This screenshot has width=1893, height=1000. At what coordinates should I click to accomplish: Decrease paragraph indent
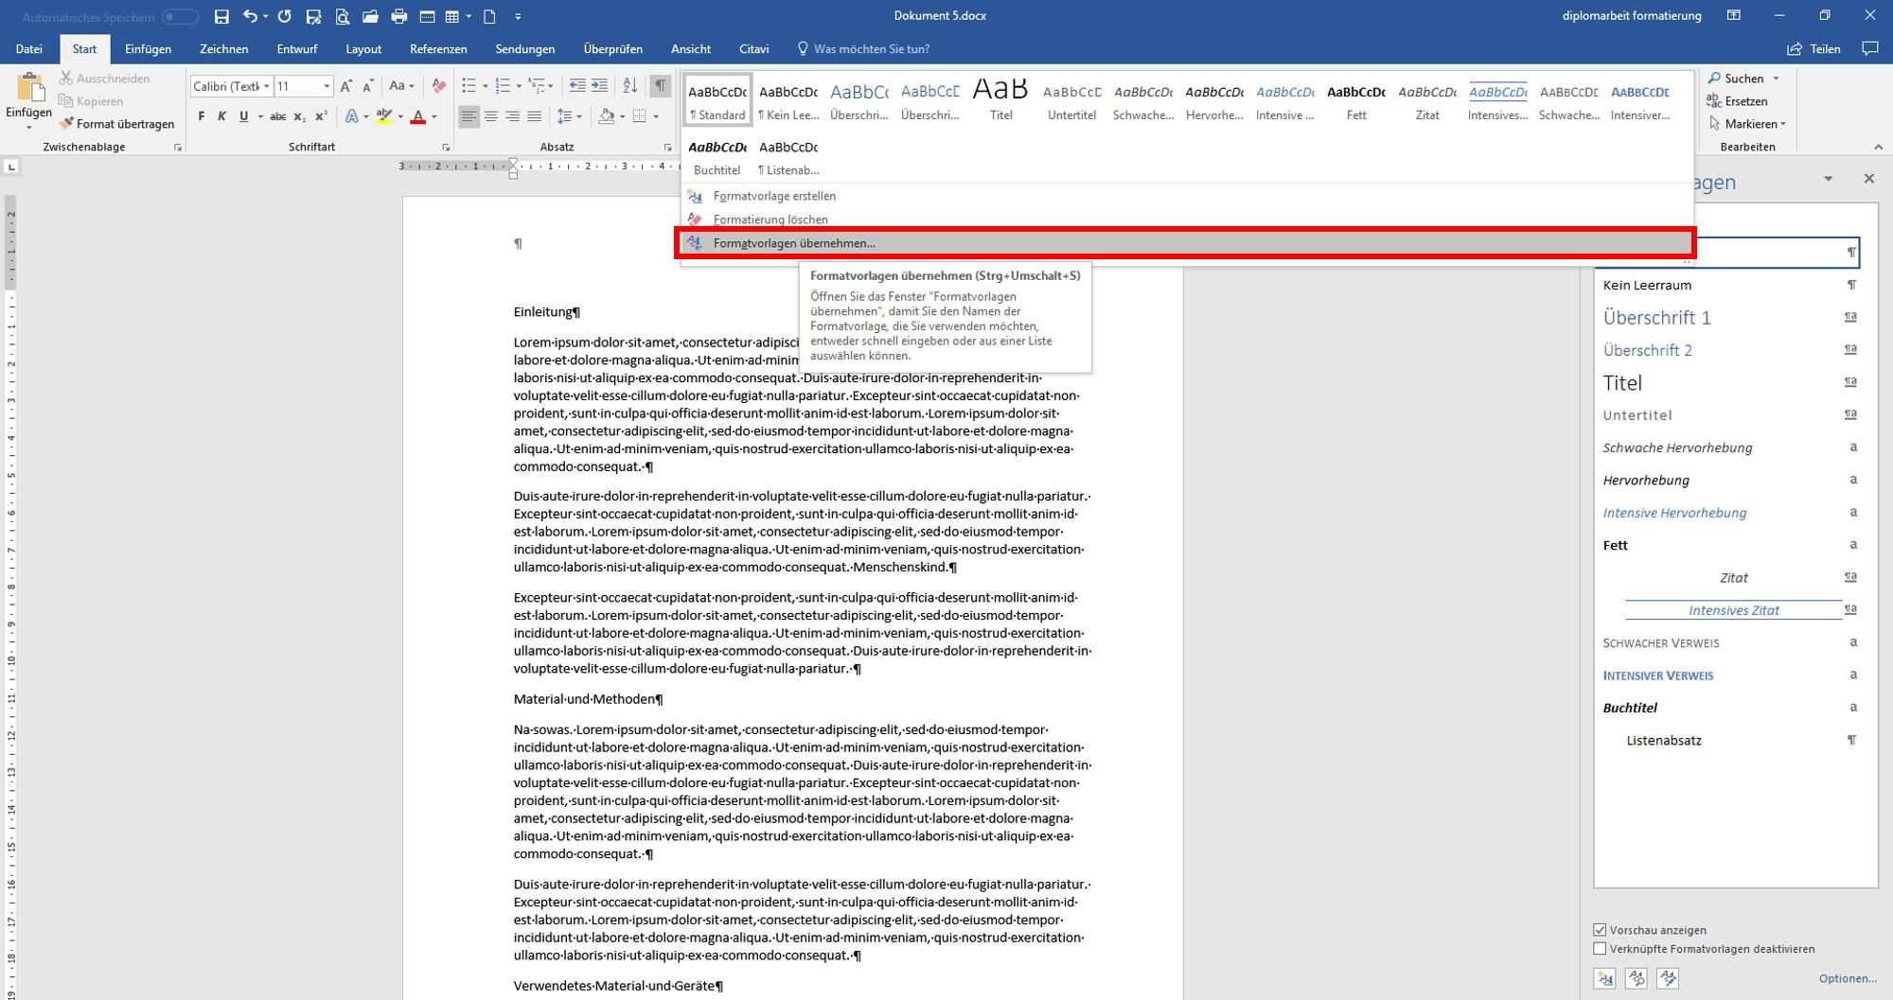click(577, 86)
